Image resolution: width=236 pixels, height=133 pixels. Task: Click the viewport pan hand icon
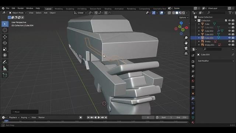186,43
